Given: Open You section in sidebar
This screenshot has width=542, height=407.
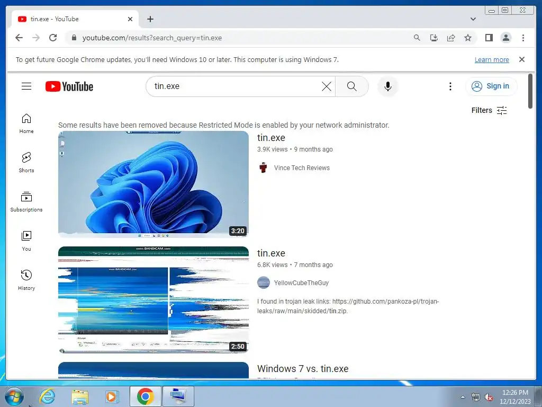Looking at the screenshot, I should (x=26, y=241).
